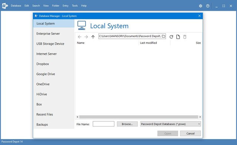Click the Password Depot 14 status text

pyautogui.click(x=12, y=142)
